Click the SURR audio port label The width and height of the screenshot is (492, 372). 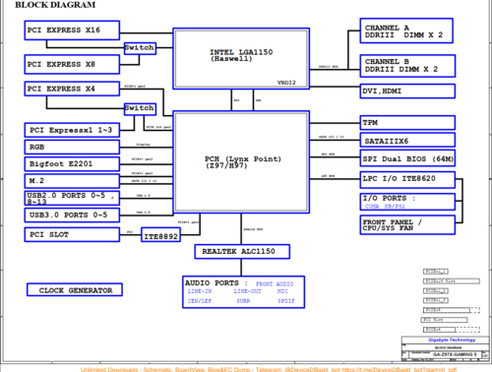pyautogui.click(x=243, y=301)
